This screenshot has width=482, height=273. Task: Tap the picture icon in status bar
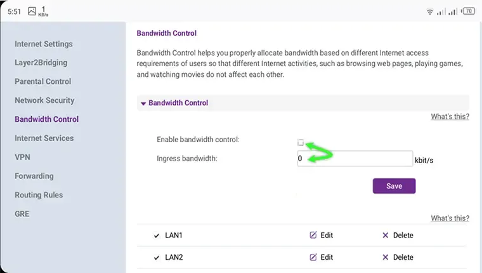coord(32,11)
